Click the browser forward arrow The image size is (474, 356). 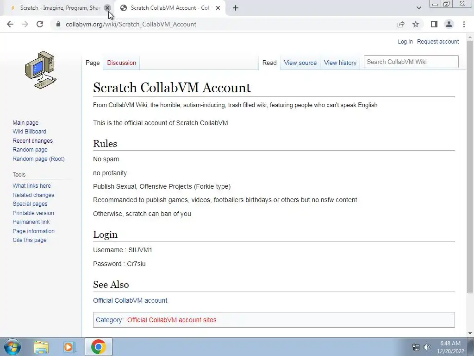click(x=25, y=24)
